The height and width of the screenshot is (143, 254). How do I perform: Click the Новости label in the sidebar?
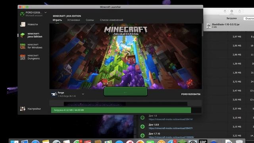click(x=33, y=24)
